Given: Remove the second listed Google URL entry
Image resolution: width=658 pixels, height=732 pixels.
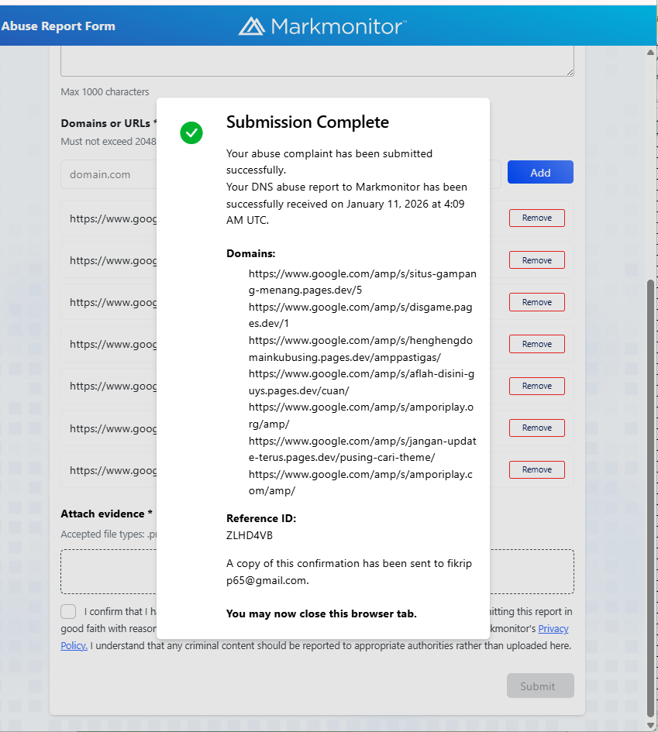Looking at the screenshot, I should (536, 260).
